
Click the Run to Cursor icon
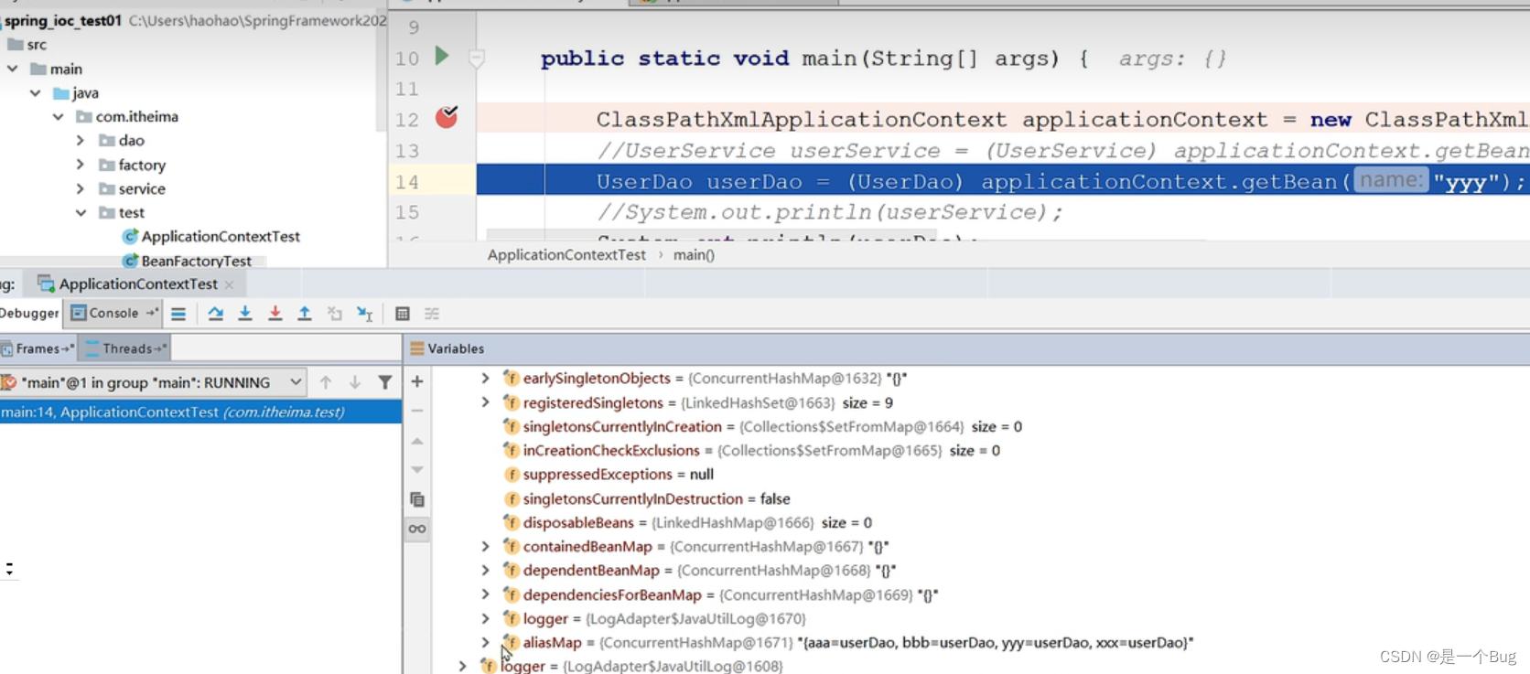coord(365,314)
